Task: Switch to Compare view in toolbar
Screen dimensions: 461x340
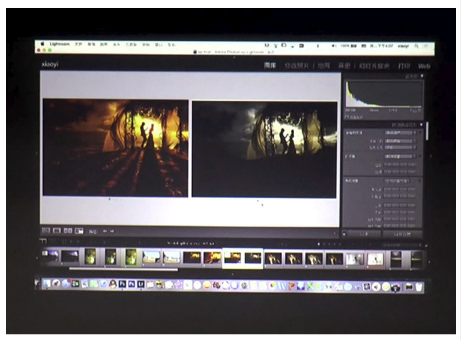Action: 68,231
